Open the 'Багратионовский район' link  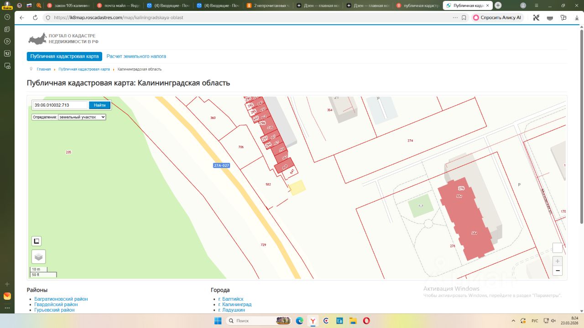(x=61, y=299)
